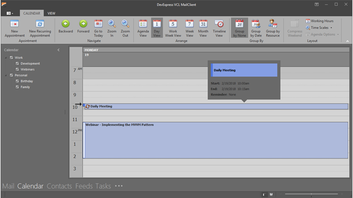Navigate to Calendar module

pos(30,186)
